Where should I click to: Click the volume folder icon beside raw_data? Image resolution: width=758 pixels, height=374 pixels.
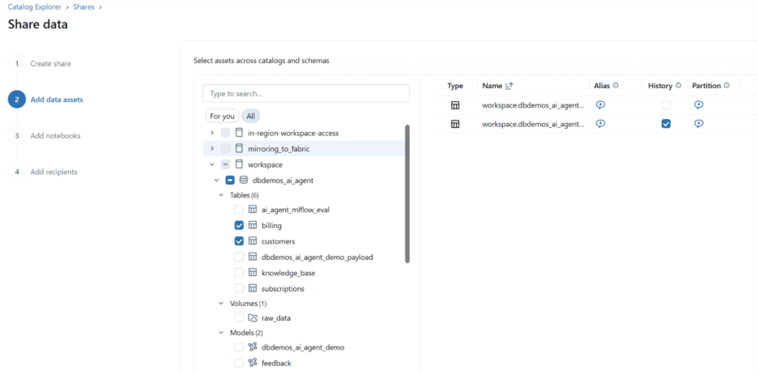coord(253,318)
